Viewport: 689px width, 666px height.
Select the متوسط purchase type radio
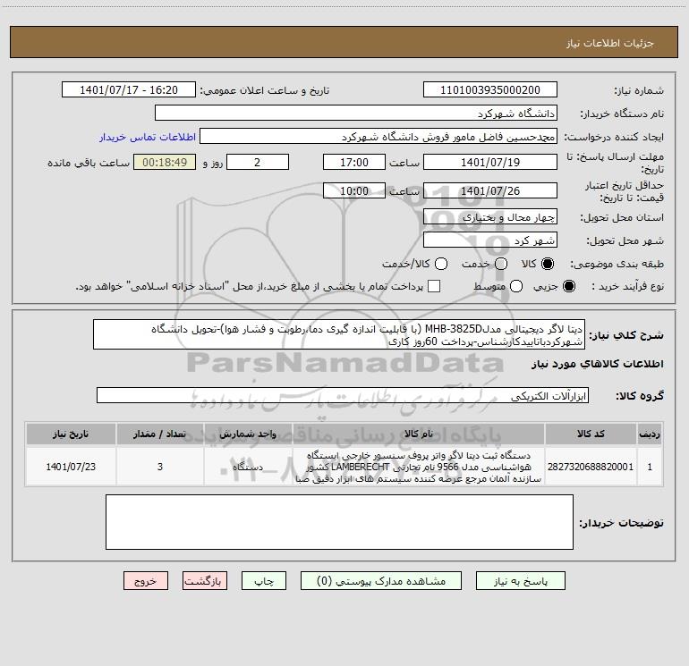click(516, 286)
